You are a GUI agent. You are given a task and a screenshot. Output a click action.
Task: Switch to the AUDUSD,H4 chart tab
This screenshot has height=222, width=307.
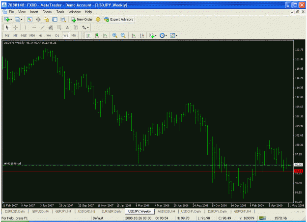point(167,211)
